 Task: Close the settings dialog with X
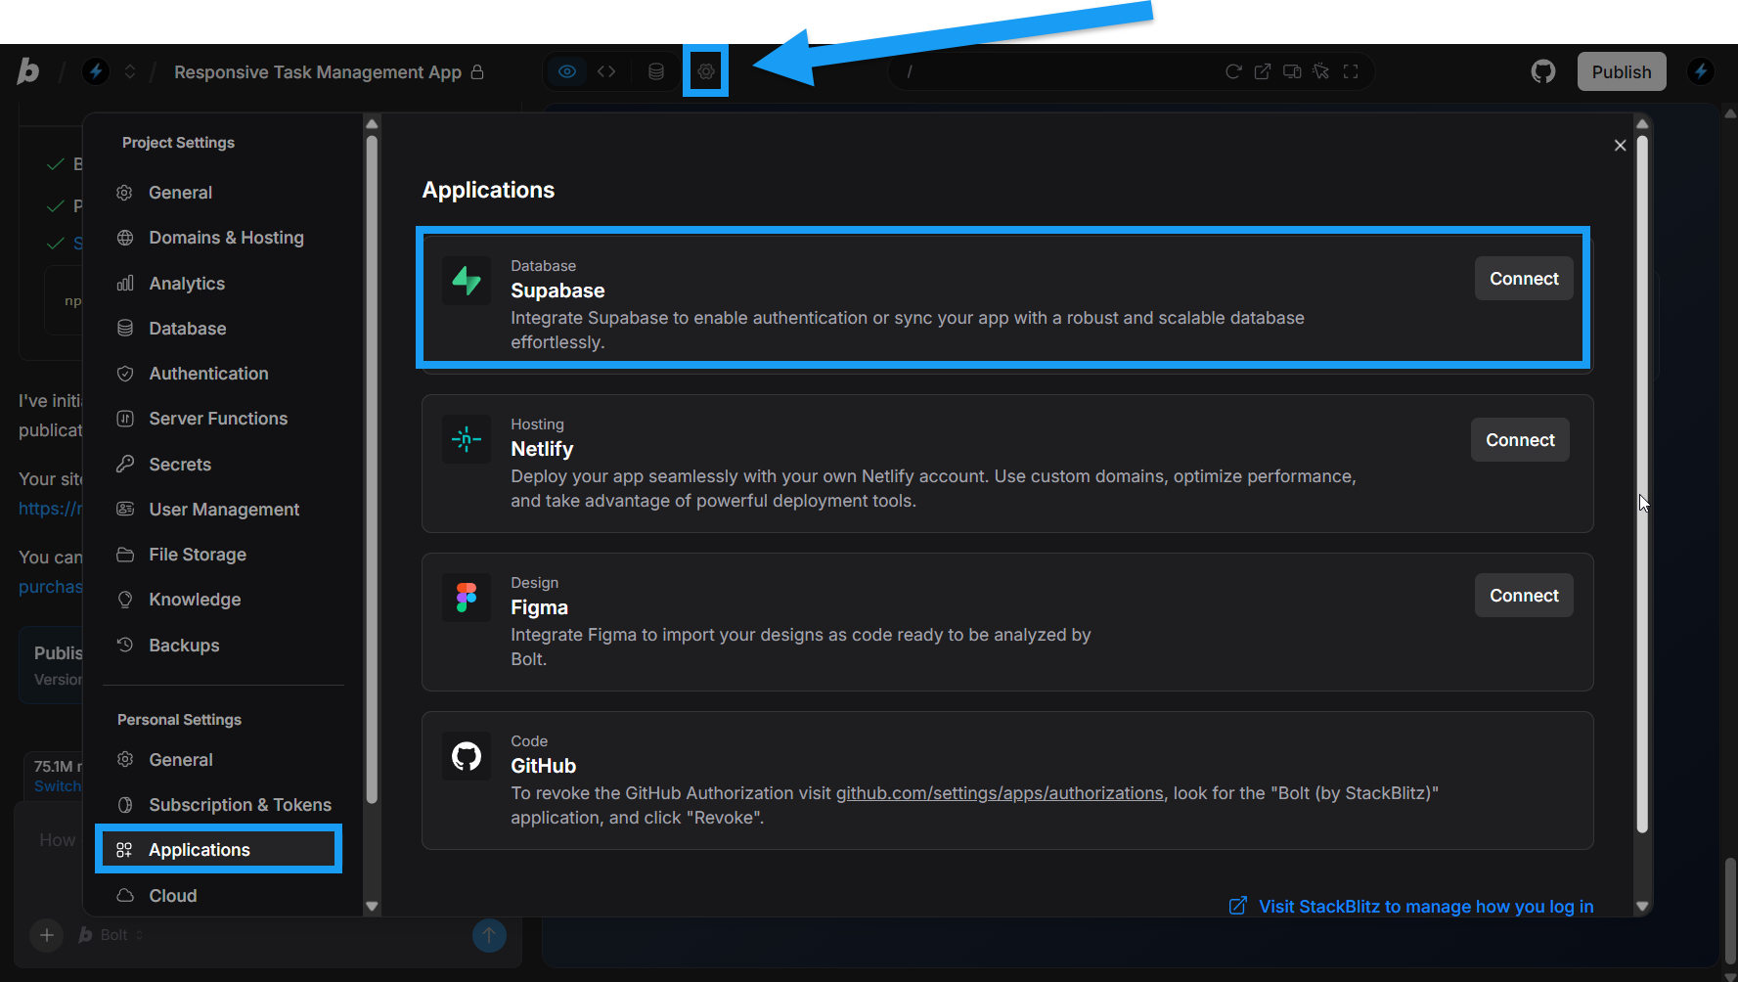coord(1620,146)
